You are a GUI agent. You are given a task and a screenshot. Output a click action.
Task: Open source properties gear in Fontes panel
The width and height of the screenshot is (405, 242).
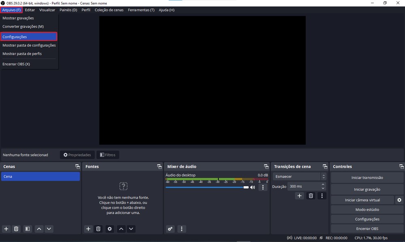109,229
